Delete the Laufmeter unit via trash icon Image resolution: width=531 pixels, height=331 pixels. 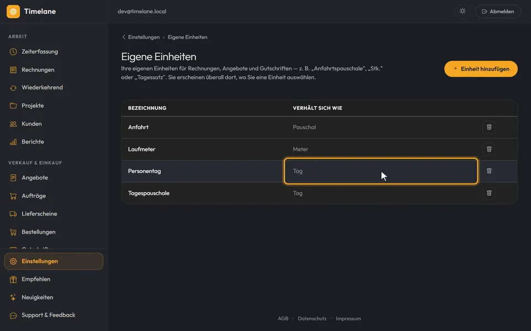(x=489, y=150)
